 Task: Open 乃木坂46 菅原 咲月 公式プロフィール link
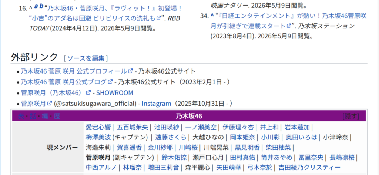pyautogui.click(x=77, y=71)
